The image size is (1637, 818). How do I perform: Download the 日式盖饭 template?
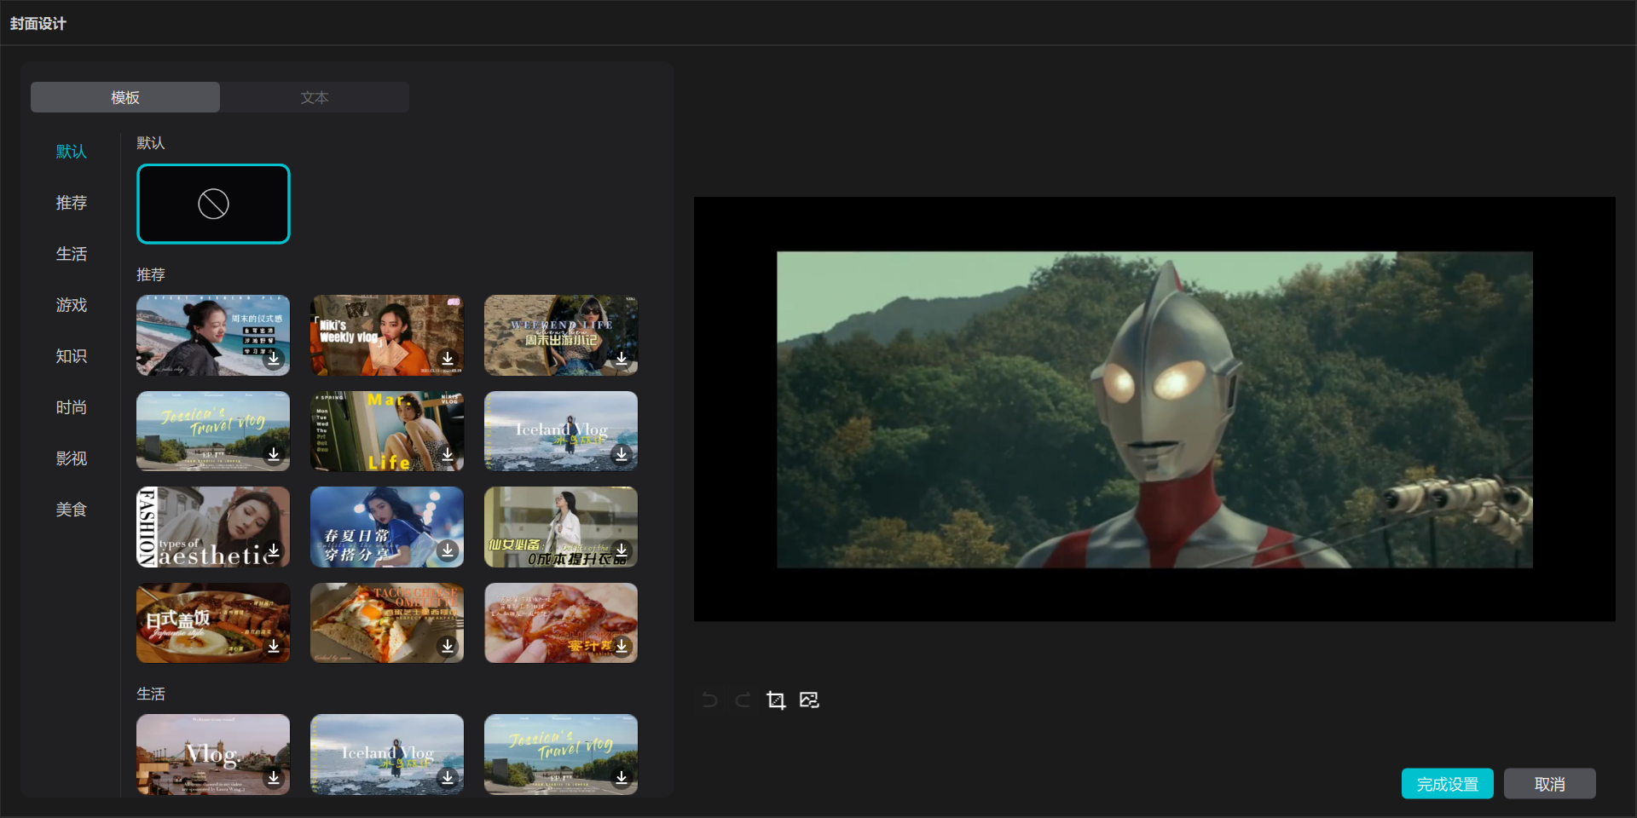pyautogui.click(x=274, y=646)
